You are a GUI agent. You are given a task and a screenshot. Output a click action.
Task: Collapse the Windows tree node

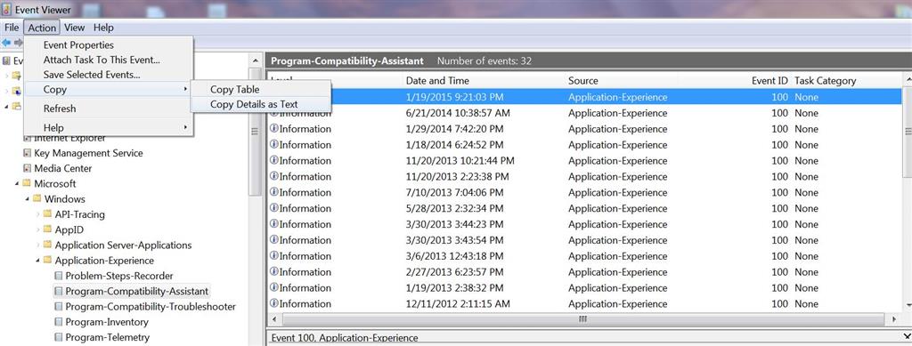coord(28,199)
